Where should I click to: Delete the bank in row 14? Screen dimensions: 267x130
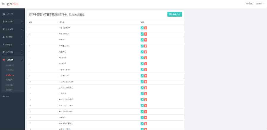coord(146,106)
